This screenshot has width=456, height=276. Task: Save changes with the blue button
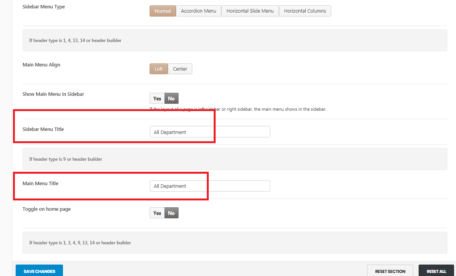pyautogui.click(x=39, y=271)
